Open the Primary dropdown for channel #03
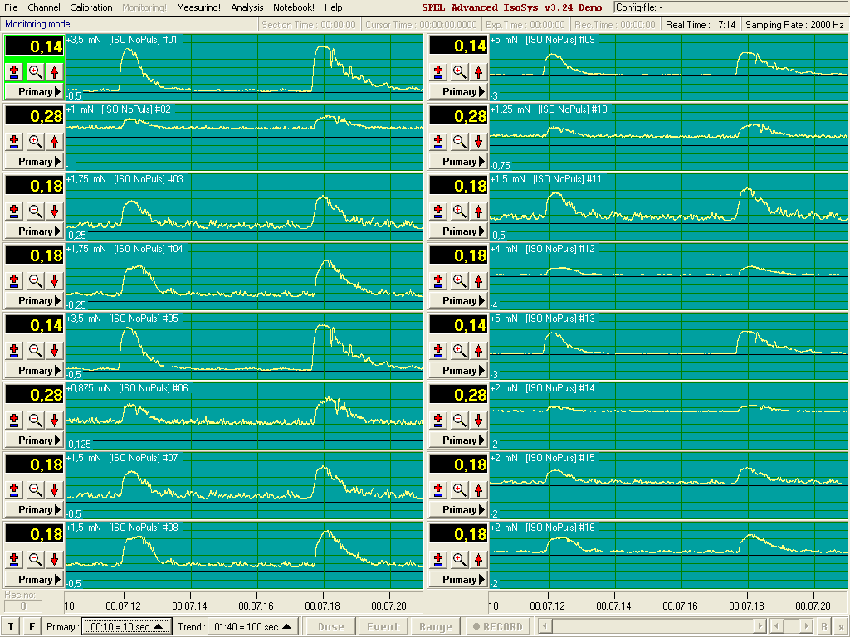 [35, 231]
